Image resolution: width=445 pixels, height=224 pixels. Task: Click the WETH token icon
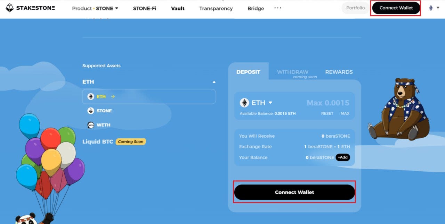91,125
